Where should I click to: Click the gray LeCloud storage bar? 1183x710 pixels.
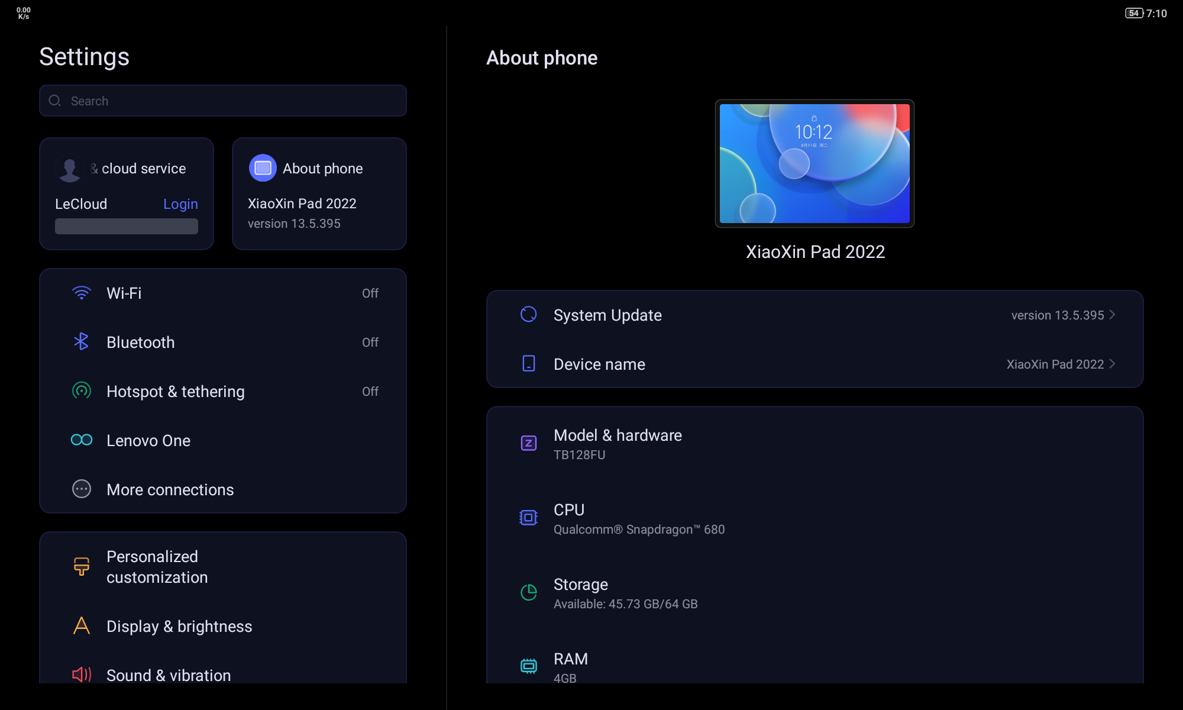click(x=127, y=227)
